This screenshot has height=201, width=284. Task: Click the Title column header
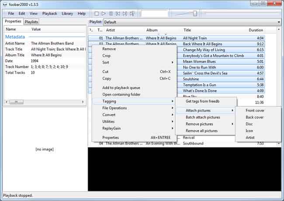click(214, 30)
